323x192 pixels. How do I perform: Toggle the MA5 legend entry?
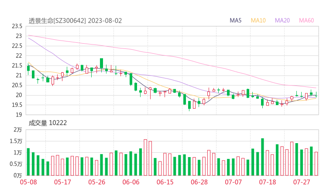pos(235,21)
